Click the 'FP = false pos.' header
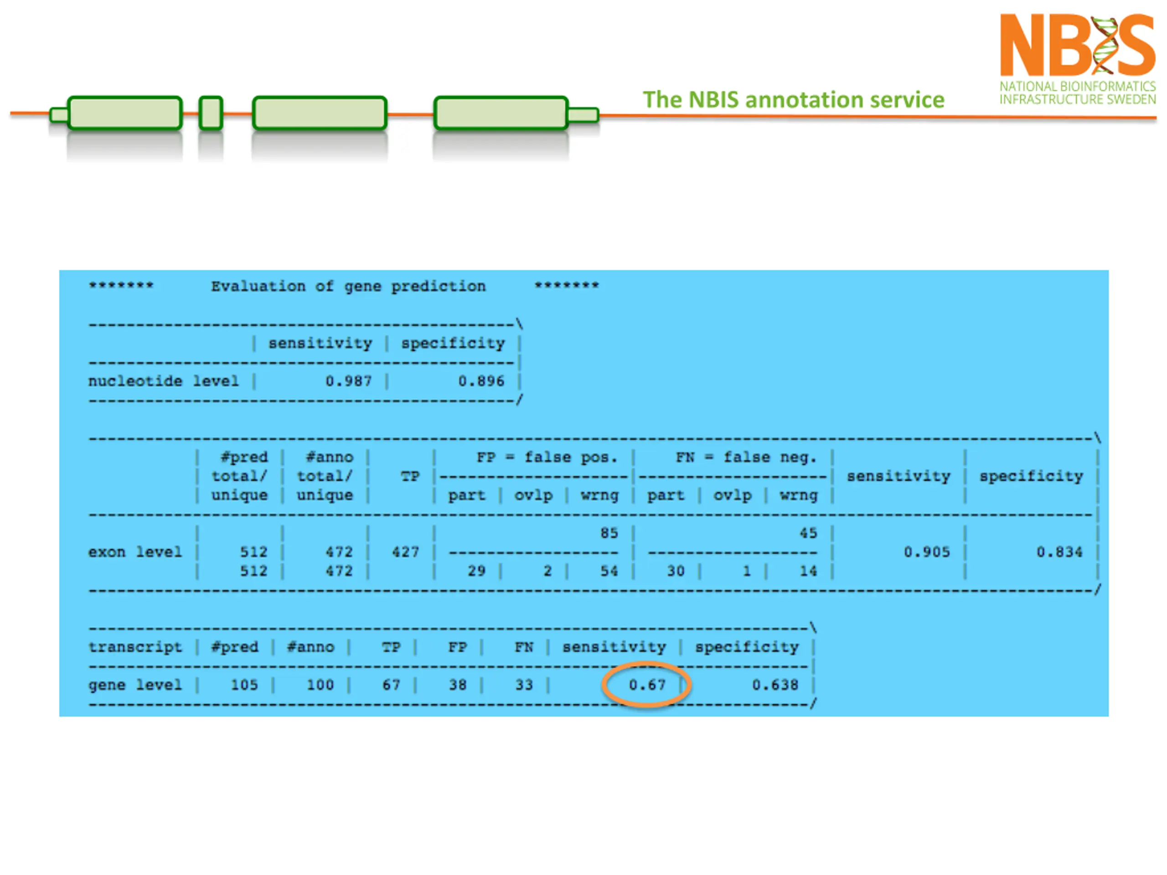Viewport: 1167px width, 875px height. (x=547, y=457)
